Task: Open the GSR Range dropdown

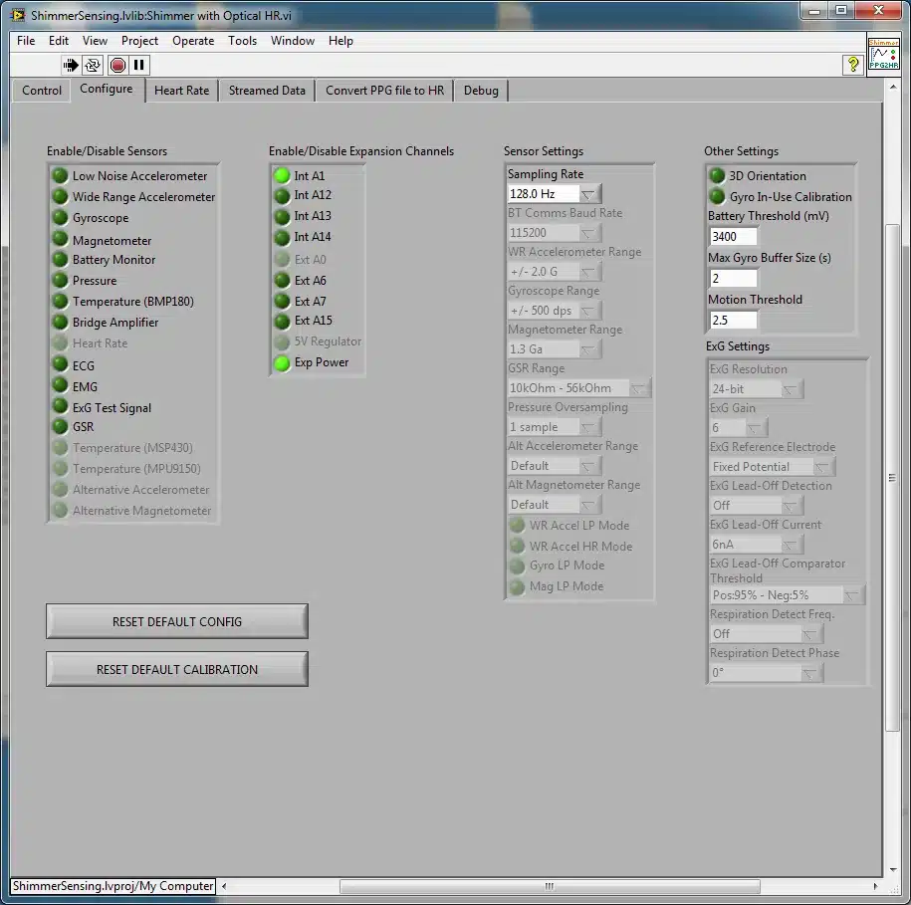Action: (x=579, y=388)
